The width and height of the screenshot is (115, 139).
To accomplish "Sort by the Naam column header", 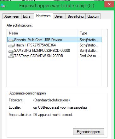I will point(42,33).
